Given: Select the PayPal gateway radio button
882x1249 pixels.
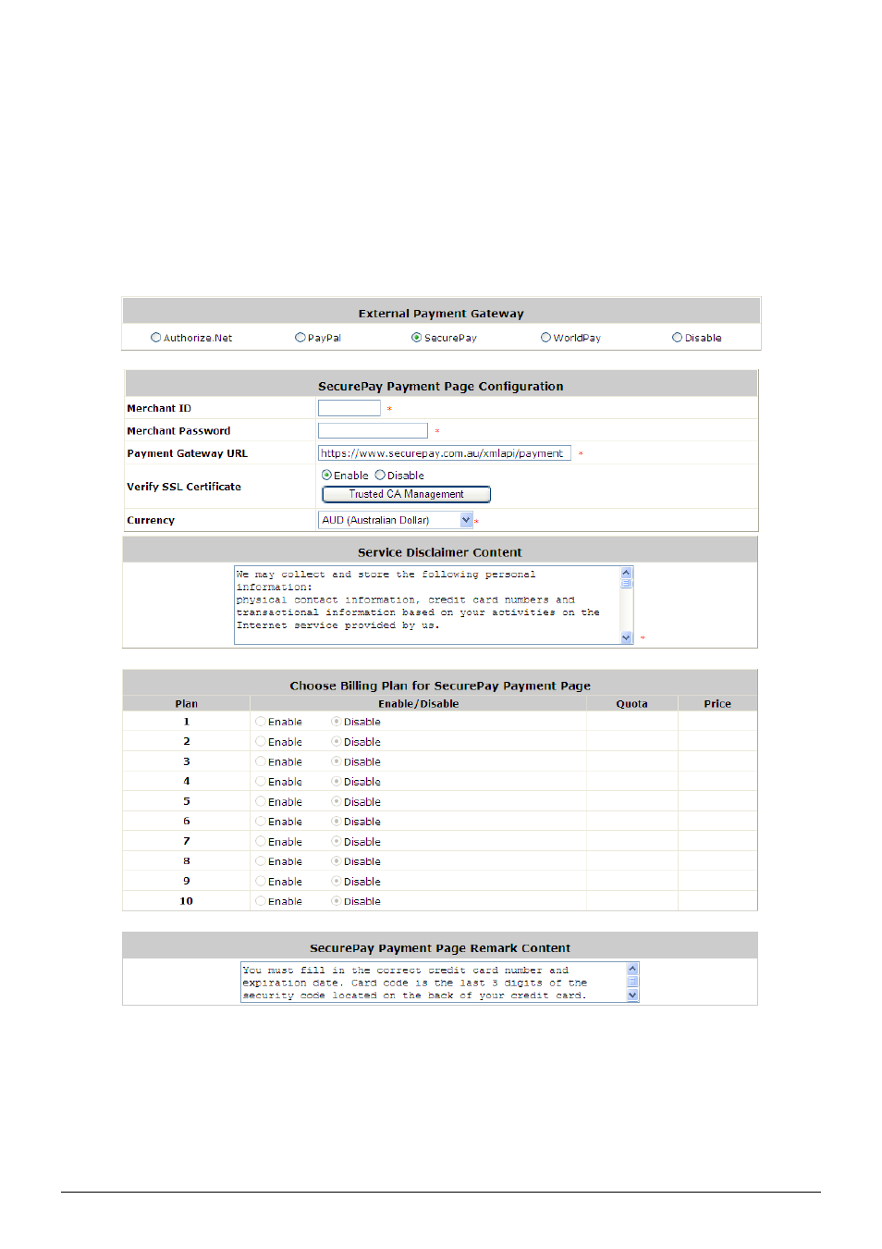Looking at the screenshot, I should pos(300,338).
